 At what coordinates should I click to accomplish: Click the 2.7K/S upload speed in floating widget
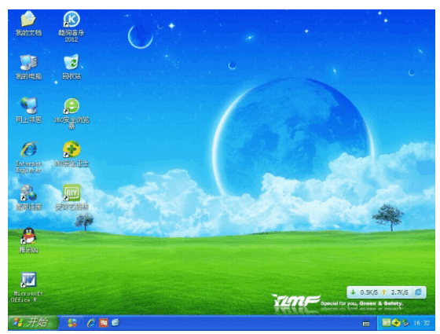(400, 292)
